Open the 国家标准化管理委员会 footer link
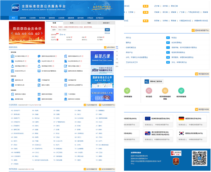The height and width of the screenshot is (172, 211). tap(139, 159)
